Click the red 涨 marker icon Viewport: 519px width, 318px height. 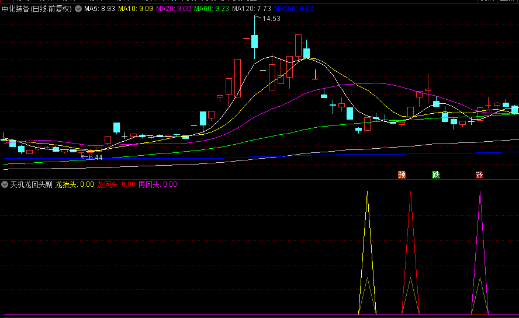coord(479,174)
